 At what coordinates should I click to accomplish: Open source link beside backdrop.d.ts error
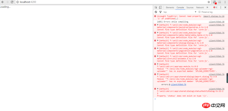coord(217,25)
